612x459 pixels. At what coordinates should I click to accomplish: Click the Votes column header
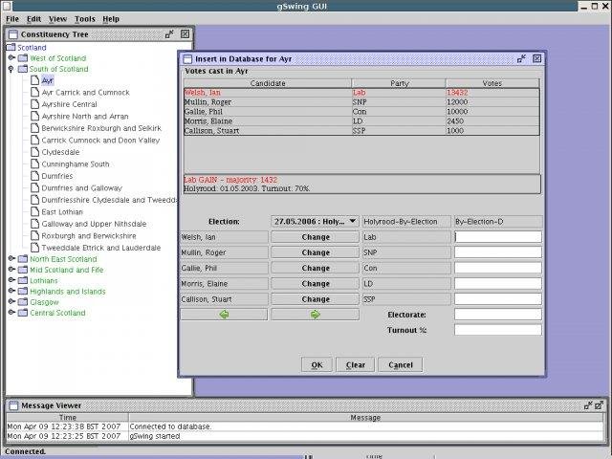492,83
